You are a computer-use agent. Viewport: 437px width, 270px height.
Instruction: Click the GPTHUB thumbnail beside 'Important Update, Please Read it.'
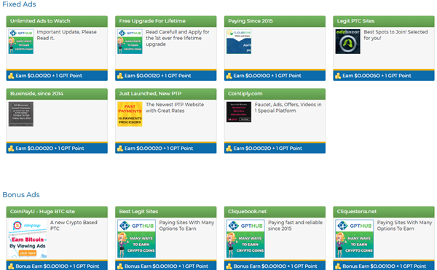tap(21, 41)
